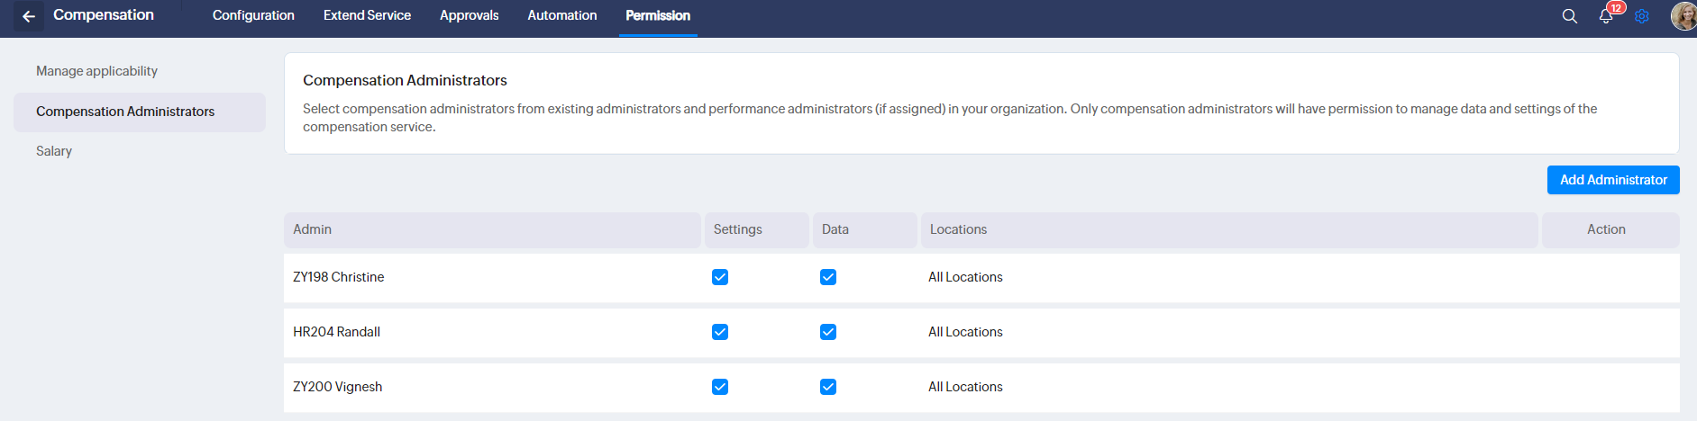
Task: Select Salary in the sidebar
Action: tap(54, 151)
